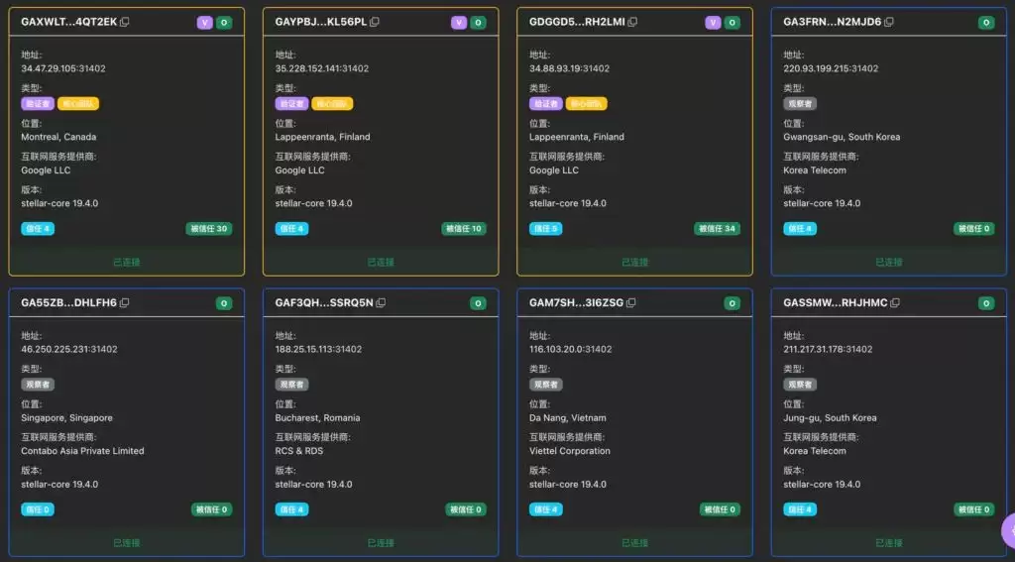Click GASSMW...RHJHMC node title
Image resolution: width=1015 pixels, height=562 pixels.
click(x=835, y=302)
